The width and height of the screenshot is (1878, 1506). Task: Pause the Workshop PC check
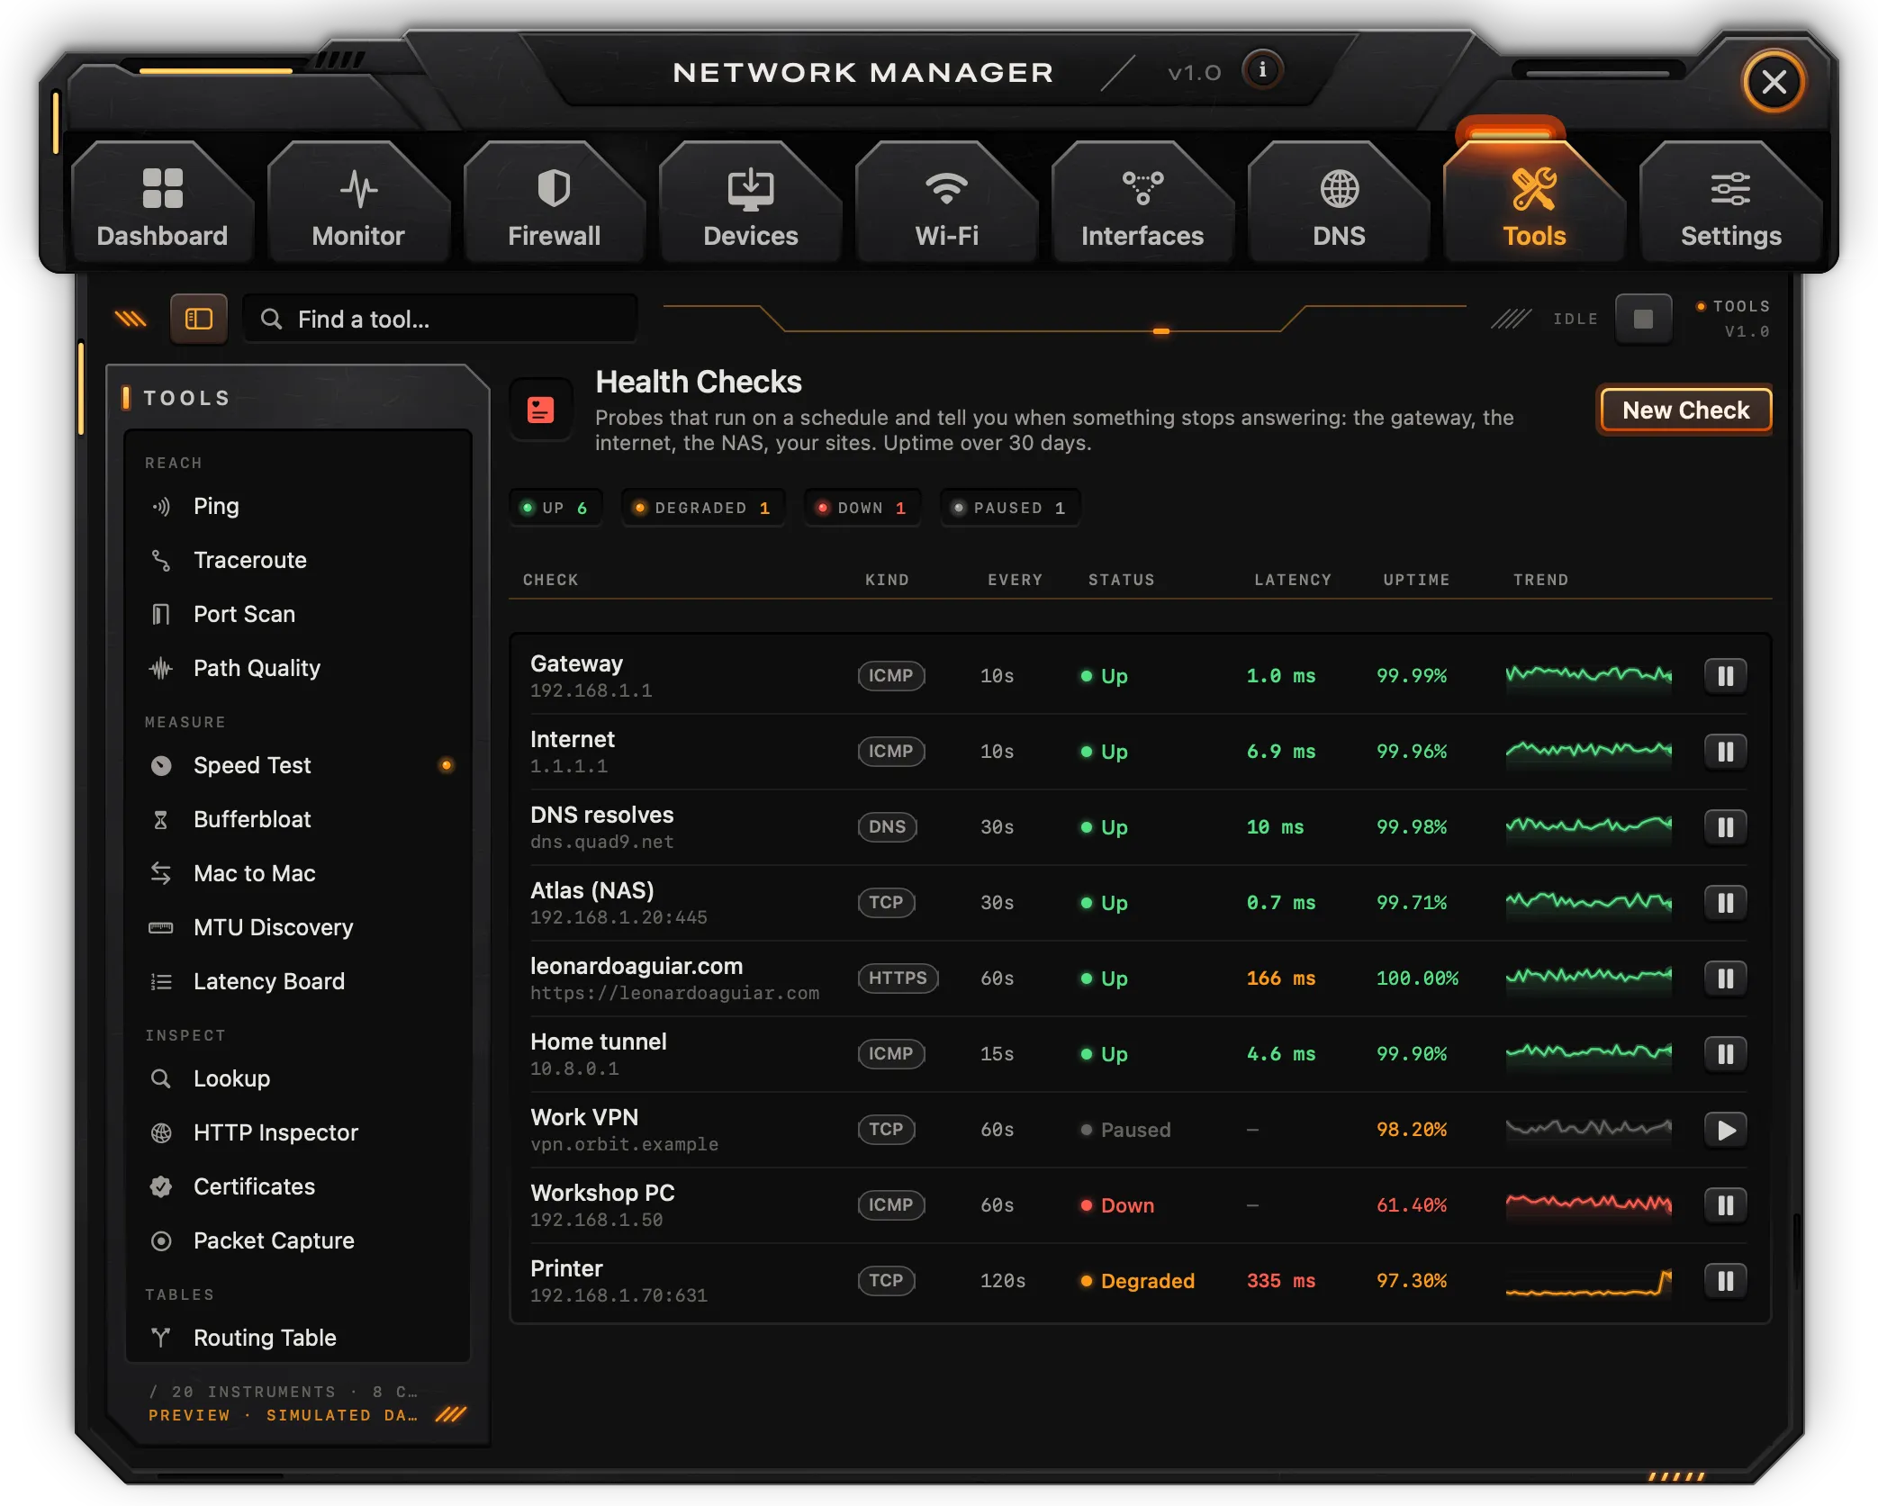[x=1725, y=1205]
